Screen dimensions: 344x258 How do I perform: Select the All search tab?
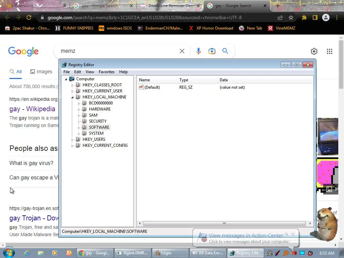coord(15,72)
